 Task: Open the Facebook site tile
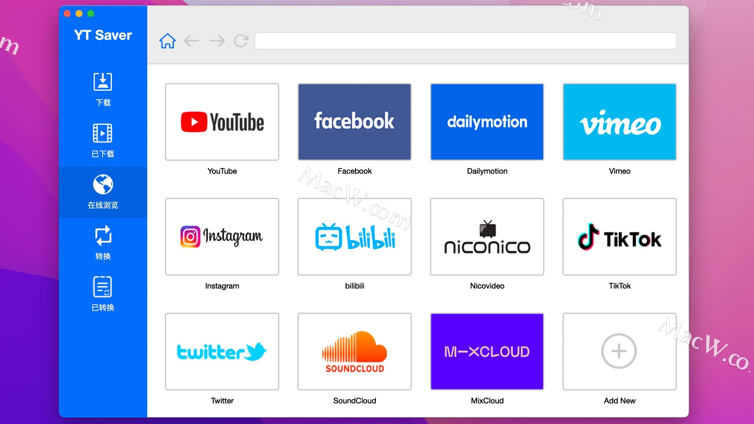[x=355, y=122]
